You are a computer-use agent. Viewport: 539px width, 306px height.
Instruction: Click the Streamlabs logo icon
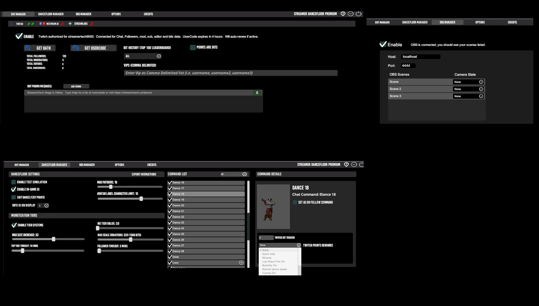pos(70,24)
